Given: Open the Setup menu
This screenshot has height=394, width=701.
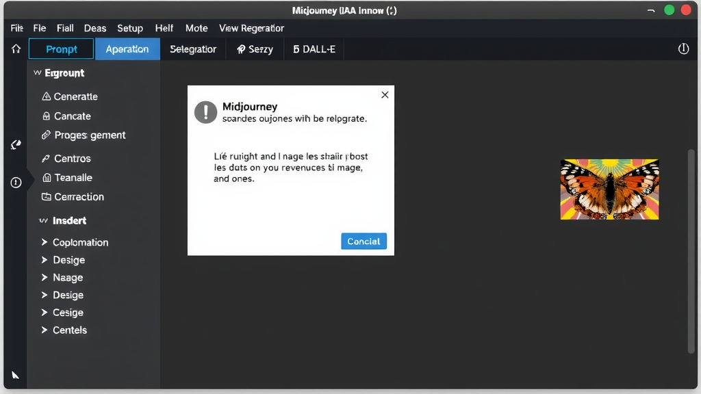Looking at the screenshot, I should pos(130,28).
